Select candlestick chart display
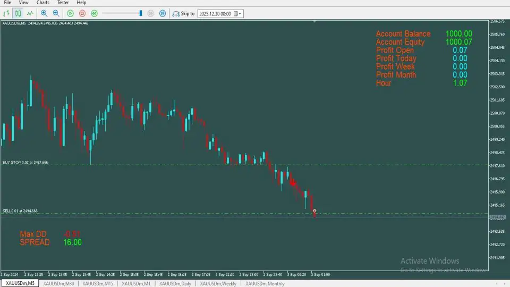510x287 pixels. click(19, 13)
